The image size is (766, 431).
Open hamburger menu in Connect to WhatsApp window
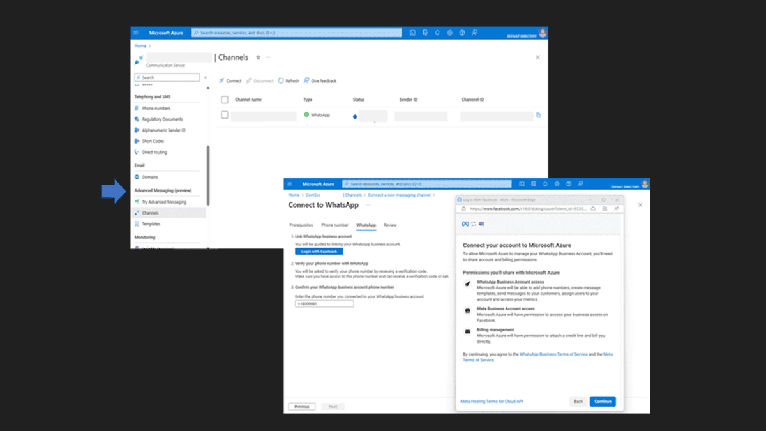(x=289, y=183)
